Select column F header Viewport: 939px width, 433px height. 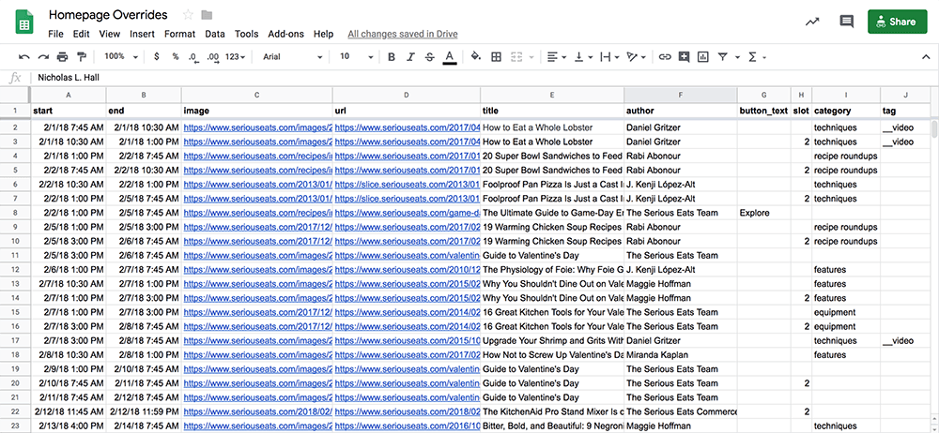[680, 95]
